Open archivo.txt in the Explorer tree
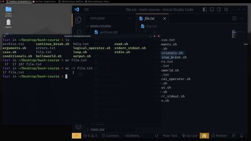 tap(109, 32)
